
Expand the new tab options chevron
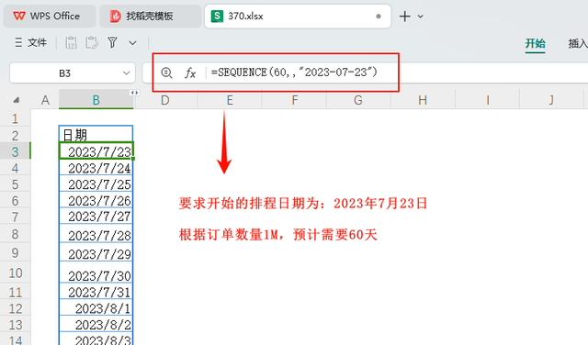(x=421, y=17)
